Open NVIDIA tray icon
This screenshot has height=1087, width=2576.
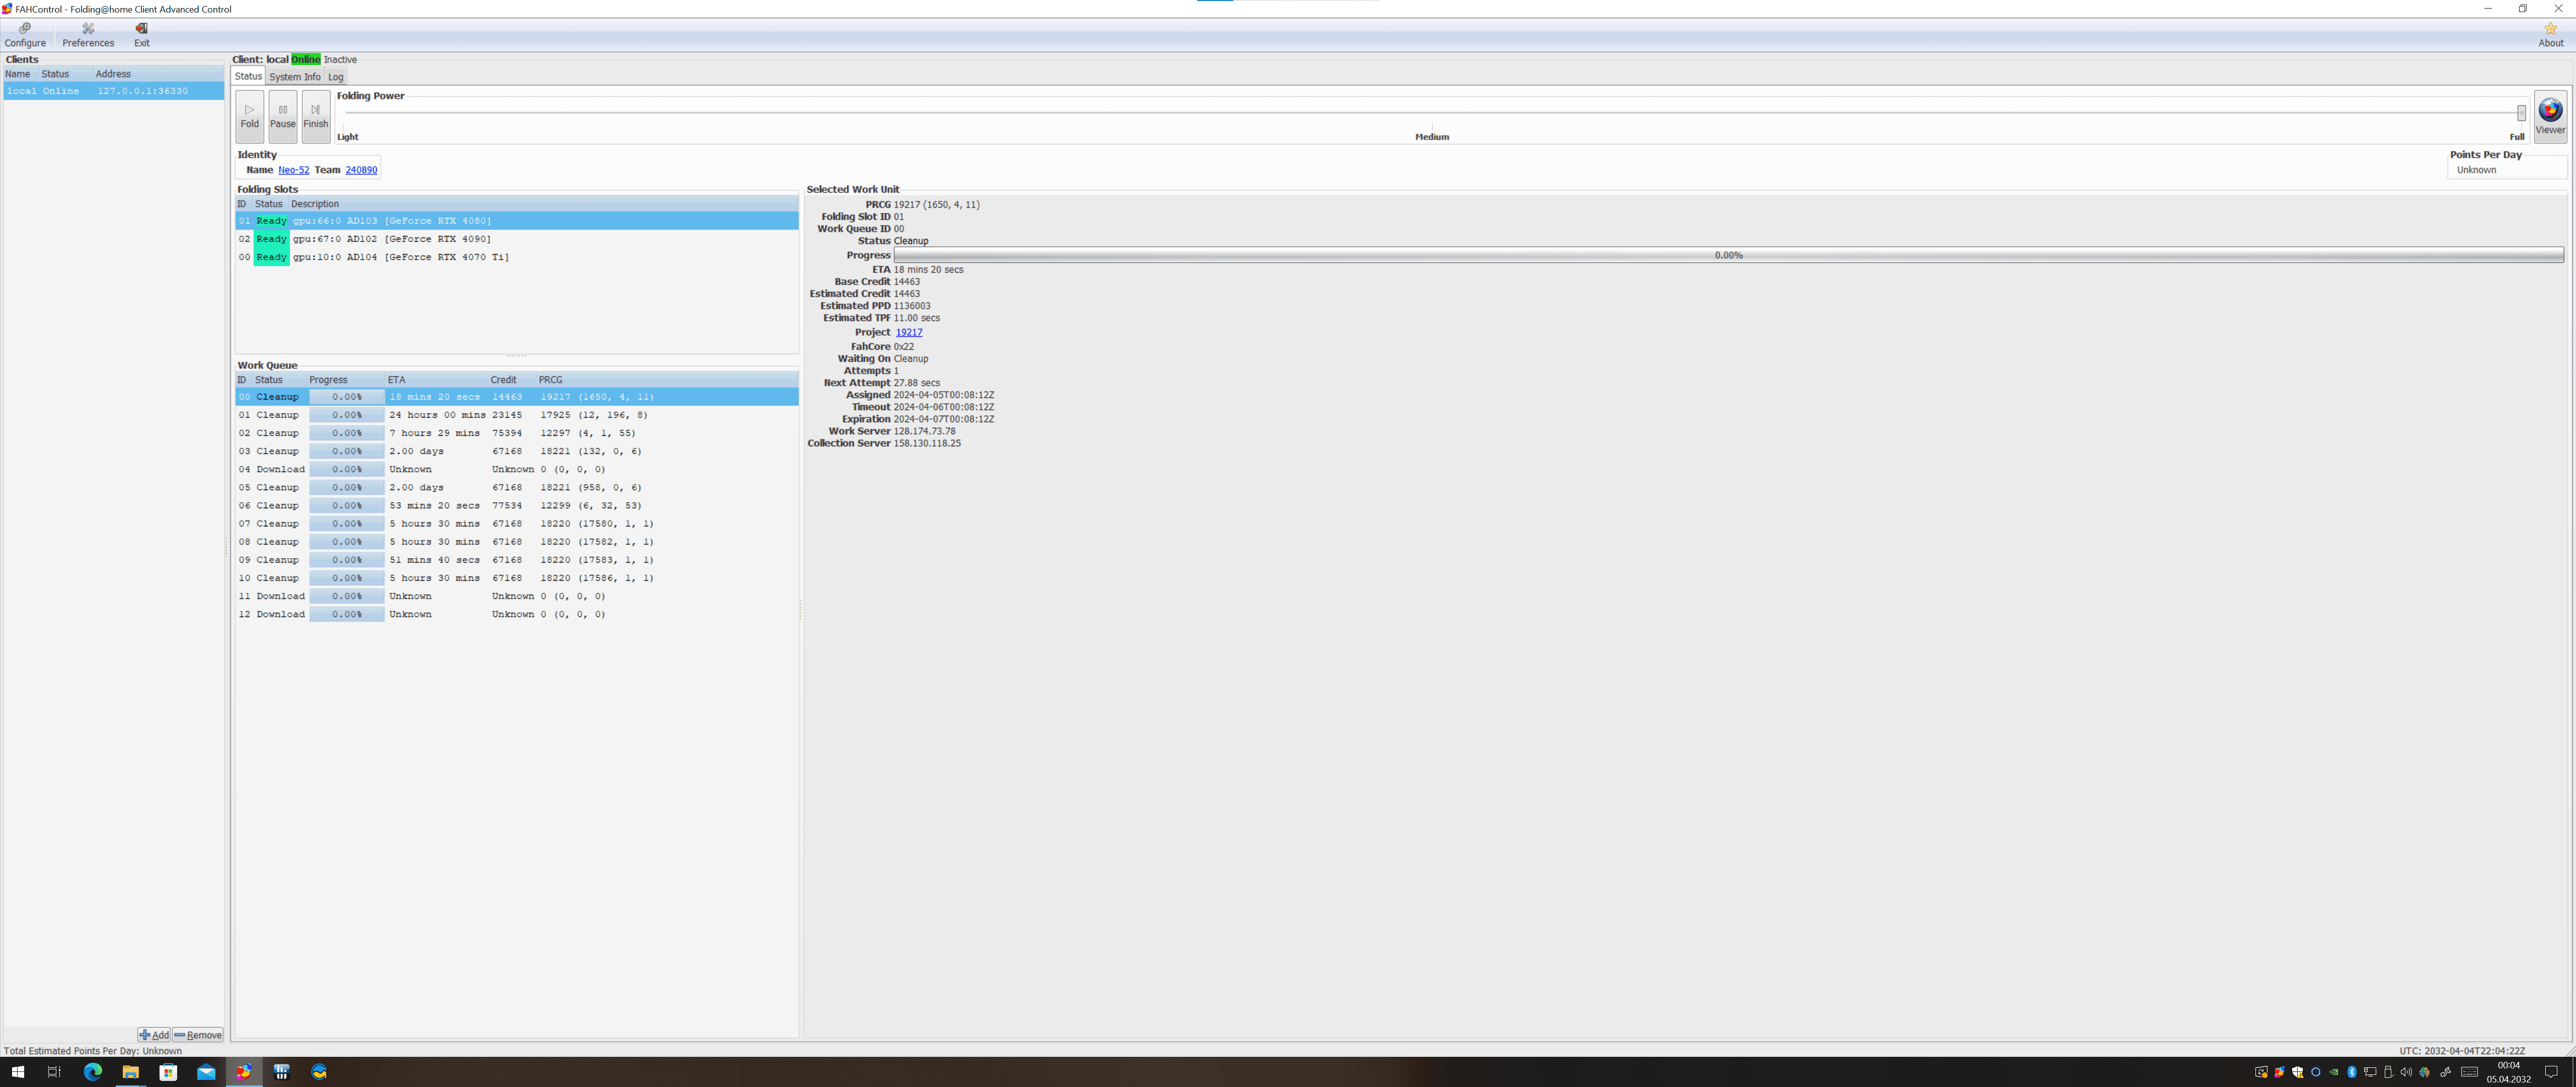(x=2334, y=1072)
